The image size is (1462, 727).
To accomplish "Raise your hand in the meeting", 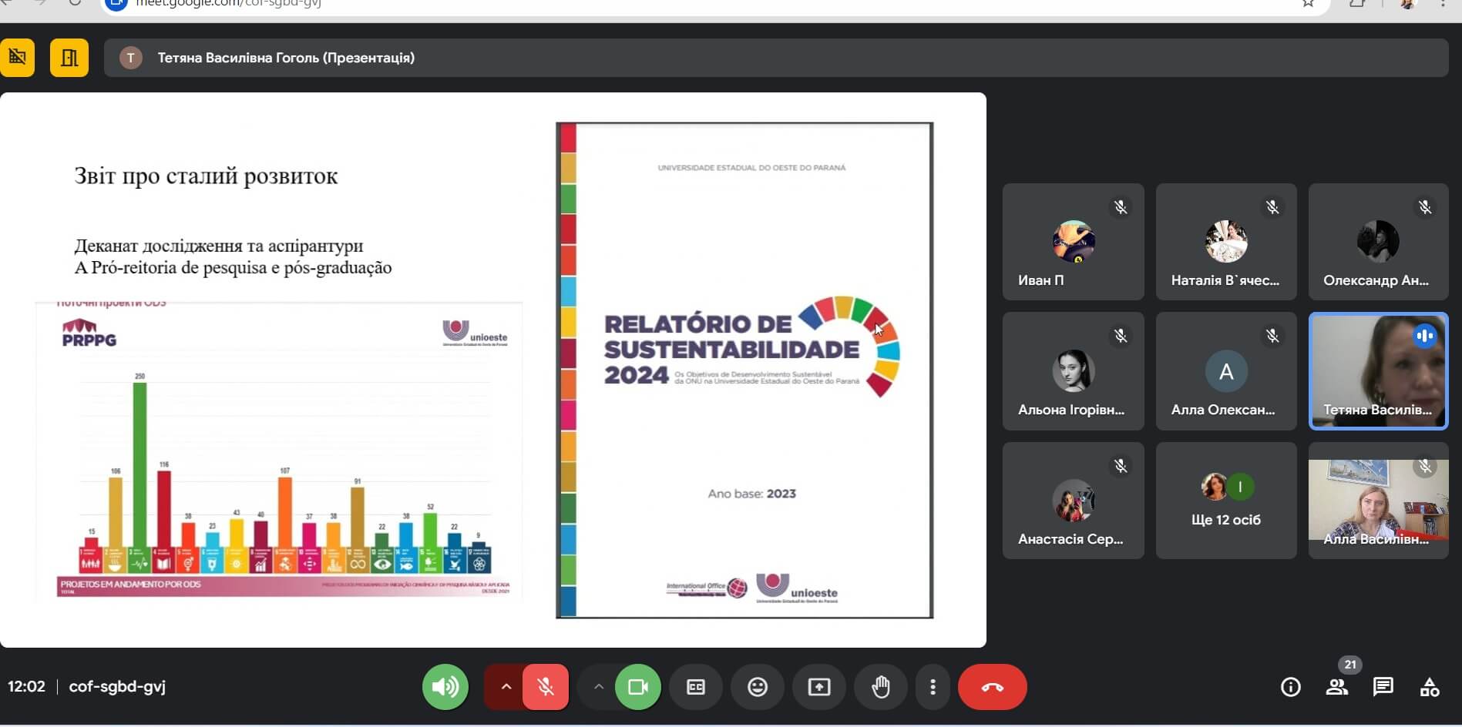I will click(x=880, y=686).
